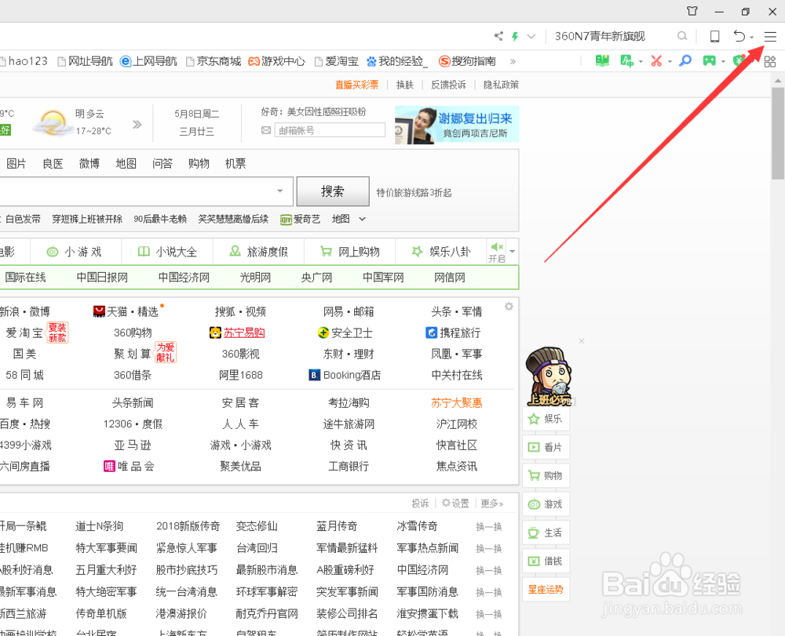Open the 京东商城 bookmark

[214, 61]
